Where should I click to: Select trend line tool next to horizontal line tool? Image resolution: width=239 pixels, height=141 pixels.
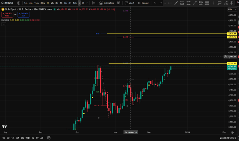[x=176, y=3]
